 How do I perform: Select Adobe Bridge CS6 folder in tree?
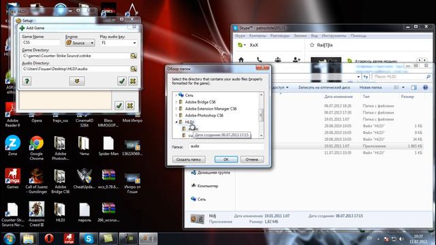coord(200,102)
